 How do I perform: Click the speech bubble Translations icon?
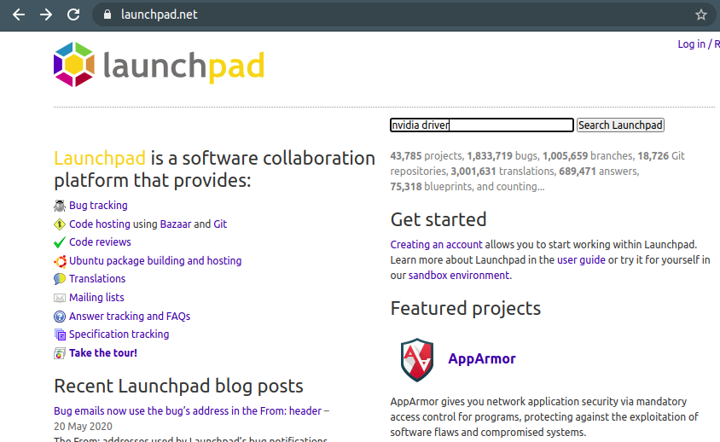coord(60,279)
